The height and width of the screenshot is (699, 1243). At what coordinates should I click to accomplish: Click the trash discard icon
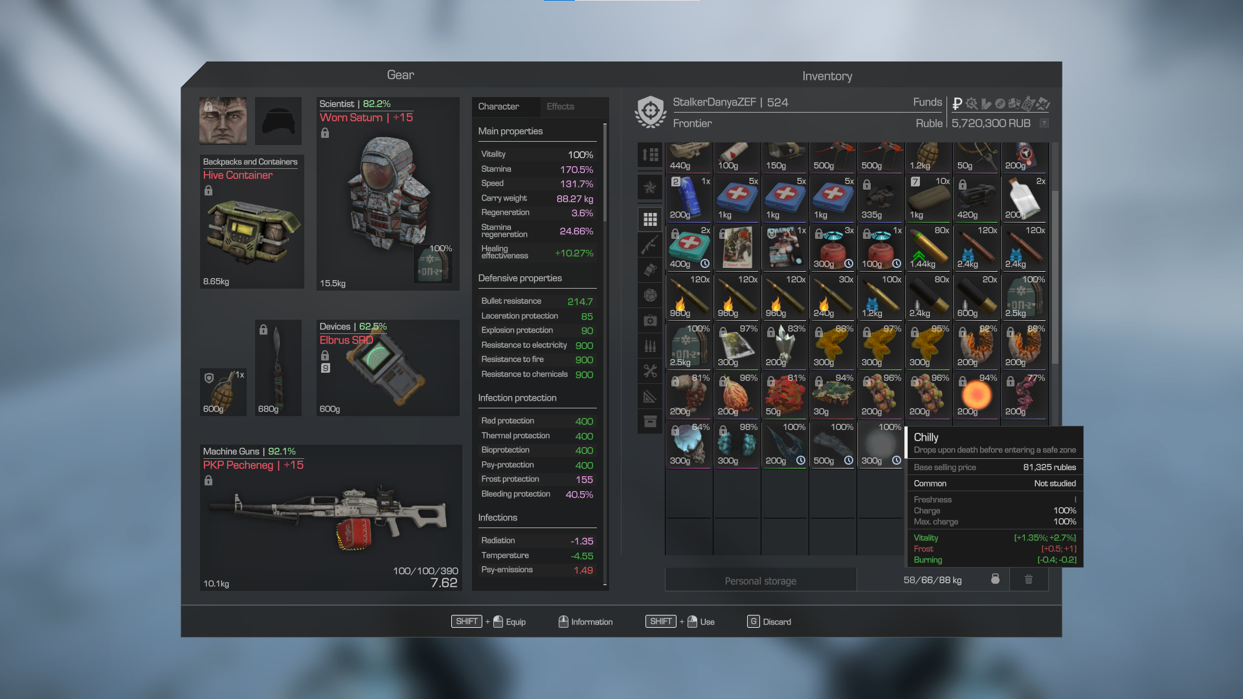click(1028, 579)
